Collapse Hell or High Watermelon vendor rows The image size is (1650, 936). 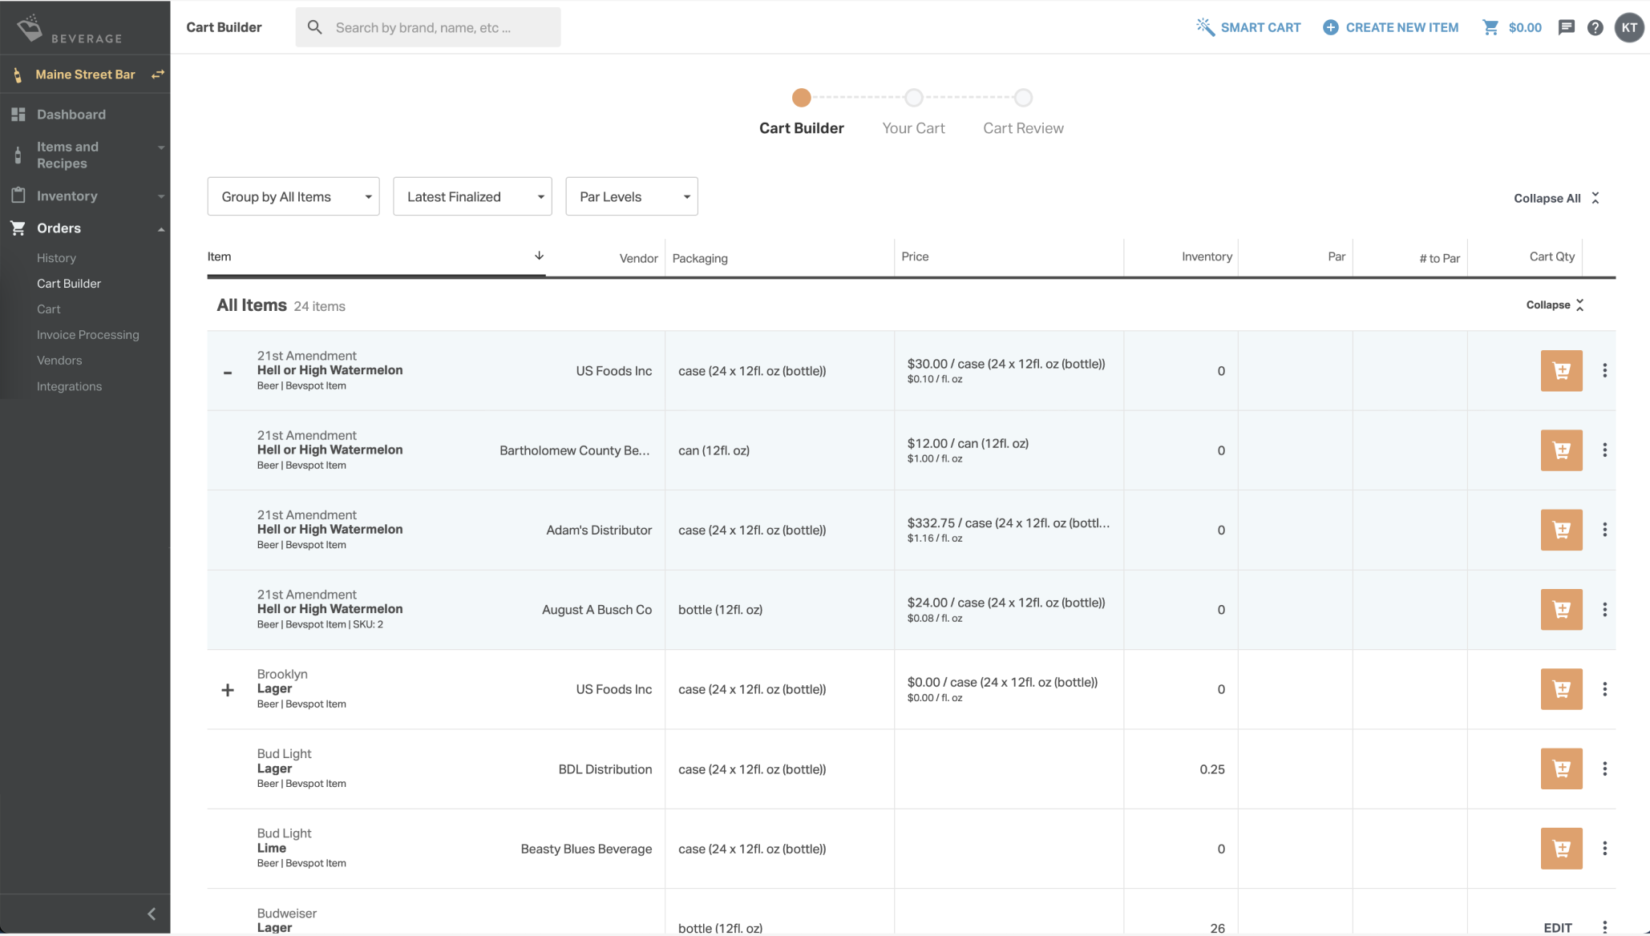(x=228, y=372)
